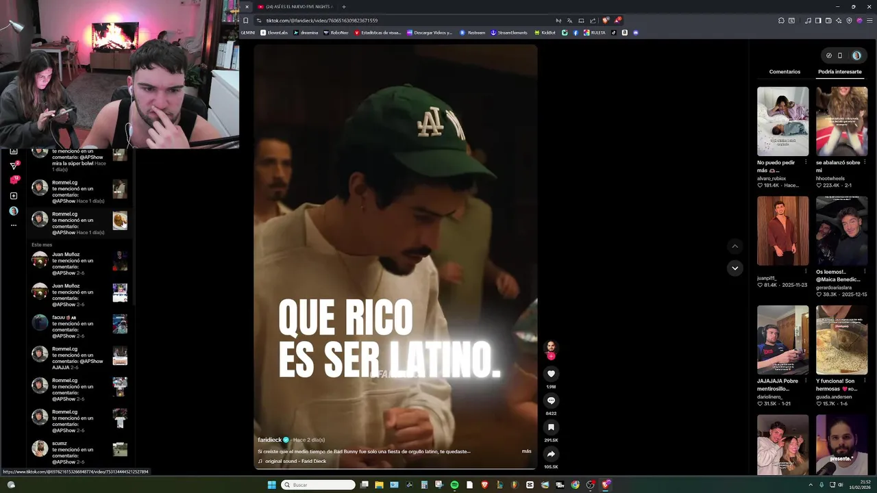The image size is (877, 493).
Task: Open Spotify from the taskbar
Action: point(454,485)
